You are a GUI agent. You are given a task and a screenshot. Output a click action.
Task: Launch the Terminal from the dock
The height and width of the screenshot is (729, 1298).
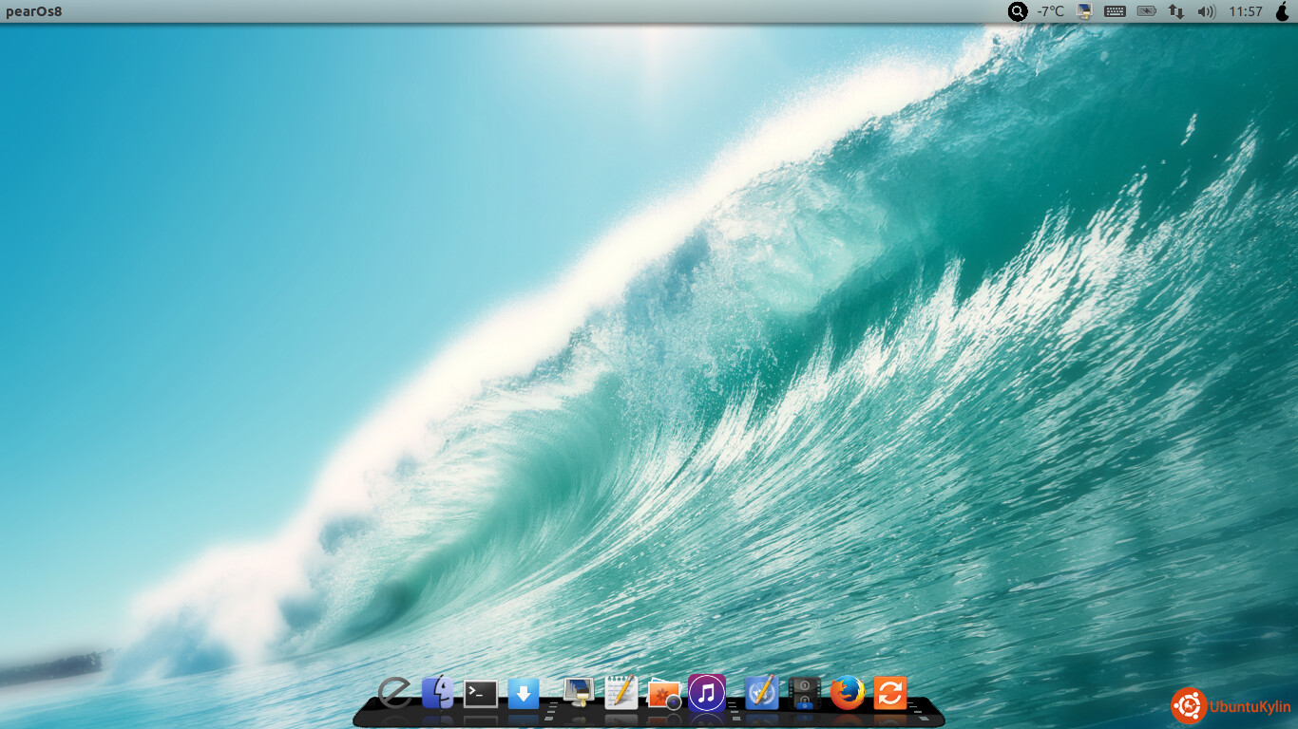tap(481, 694)
